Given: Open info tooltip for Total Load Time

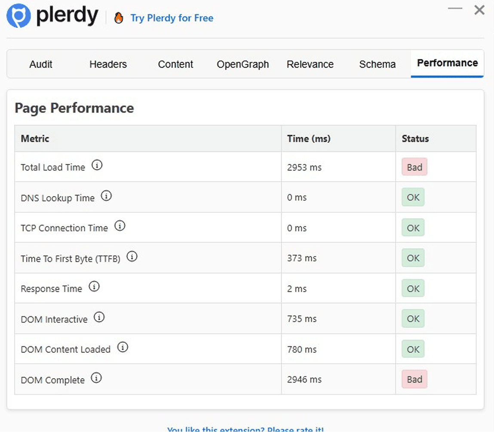Looking at the screenshot, I should tap(98, 165).
